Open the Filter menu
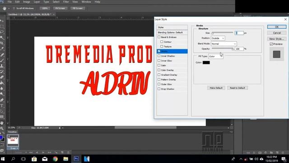Image resolution: width=289 pixels, height=163 pixels. pyautogui.click(x=66, y=2)
